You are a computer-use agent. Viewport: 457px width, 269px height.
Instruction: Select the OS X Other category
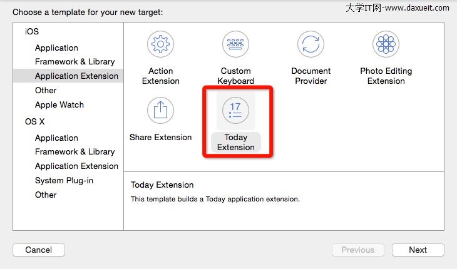point(46,195)
